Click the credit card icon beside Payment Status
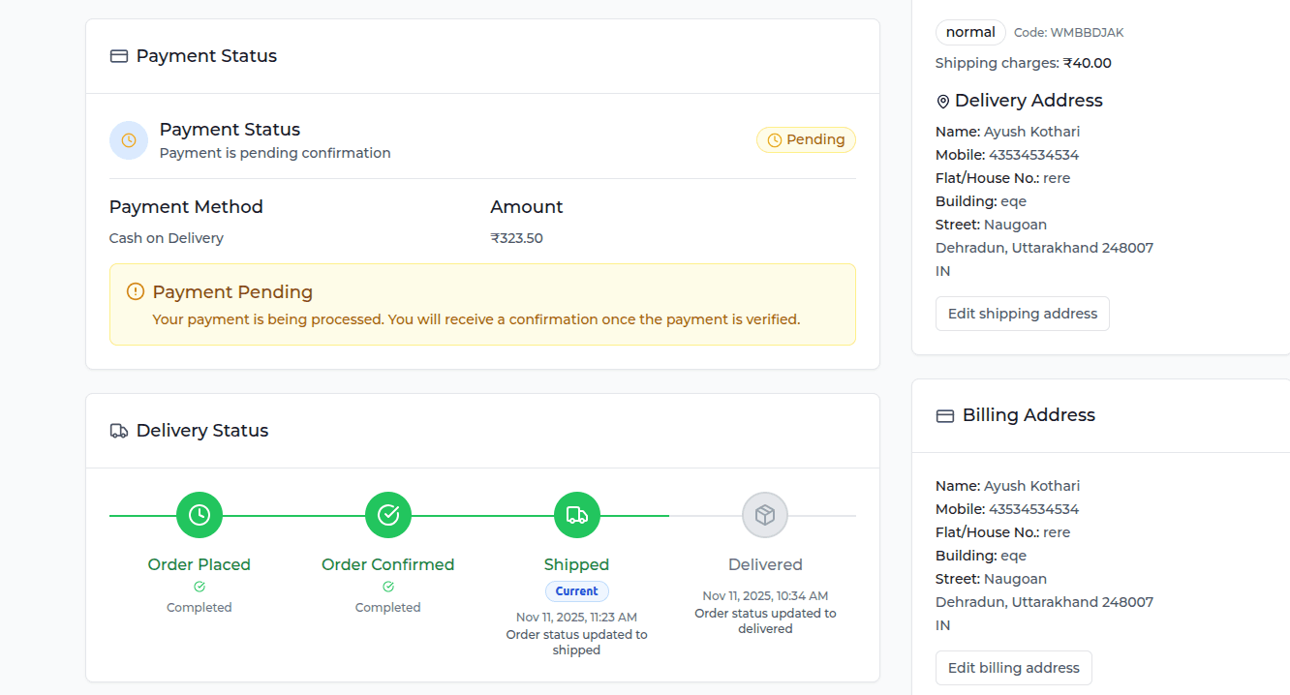This screenshot has width=1290, height=695. (119, 56)
